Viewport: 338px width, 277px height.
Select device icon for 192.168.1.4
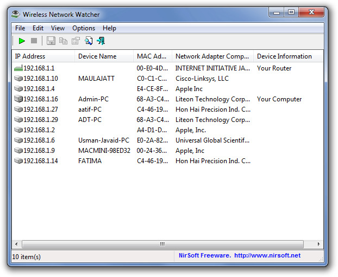point(18,88)
